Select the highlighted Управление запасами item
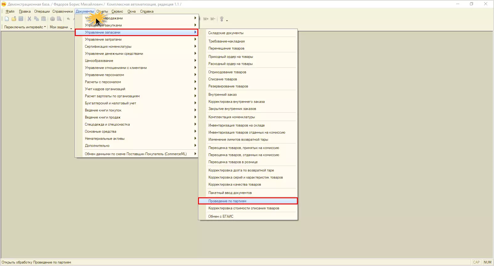 click(136, 32)
